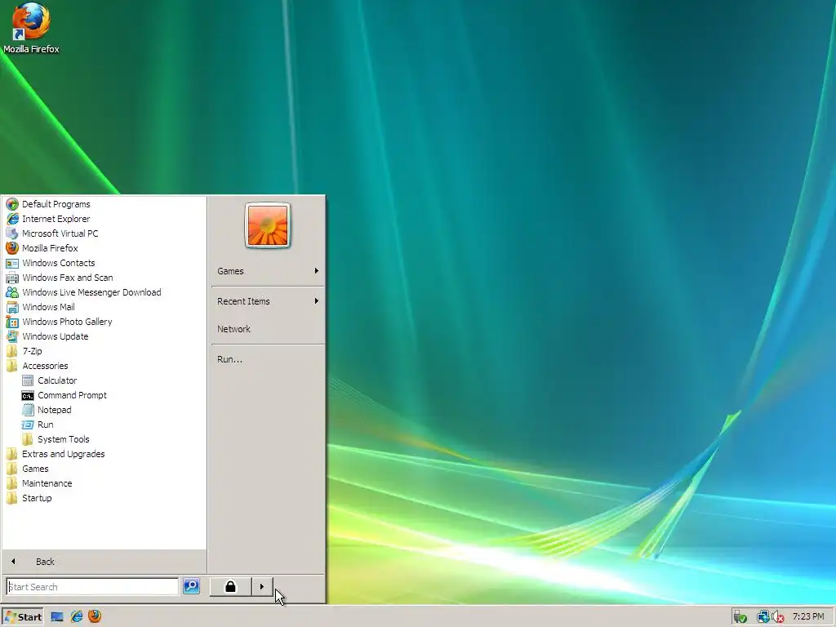Open the Recent Items submenu
The height and width of the screenshot is (627, 836).
[268, 301]
